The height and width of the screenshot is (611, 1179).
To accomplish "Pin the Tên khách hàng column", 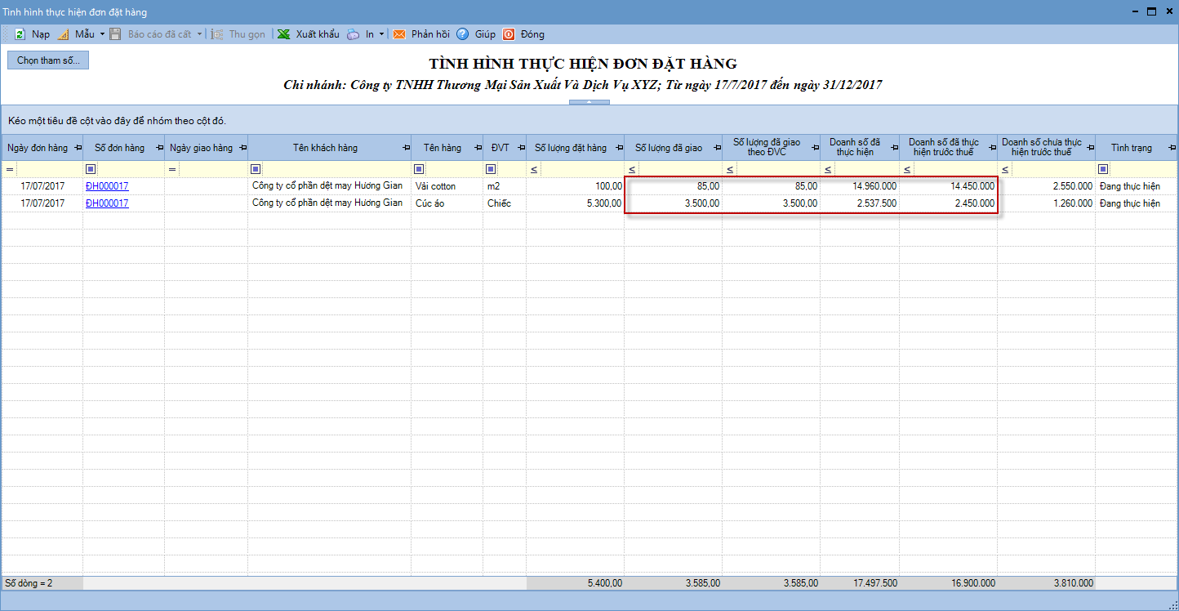I will pos(405,148).
